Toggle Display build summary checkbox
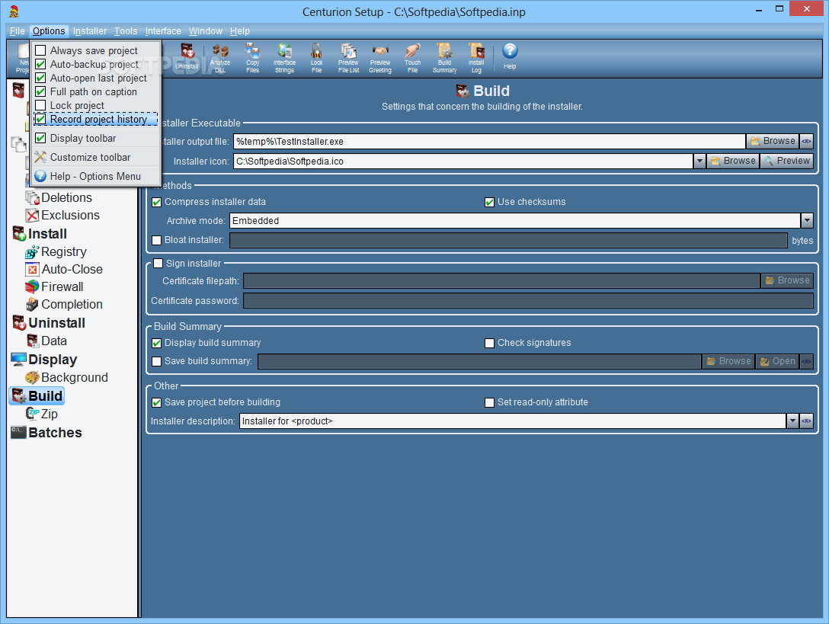 [156, 343]
